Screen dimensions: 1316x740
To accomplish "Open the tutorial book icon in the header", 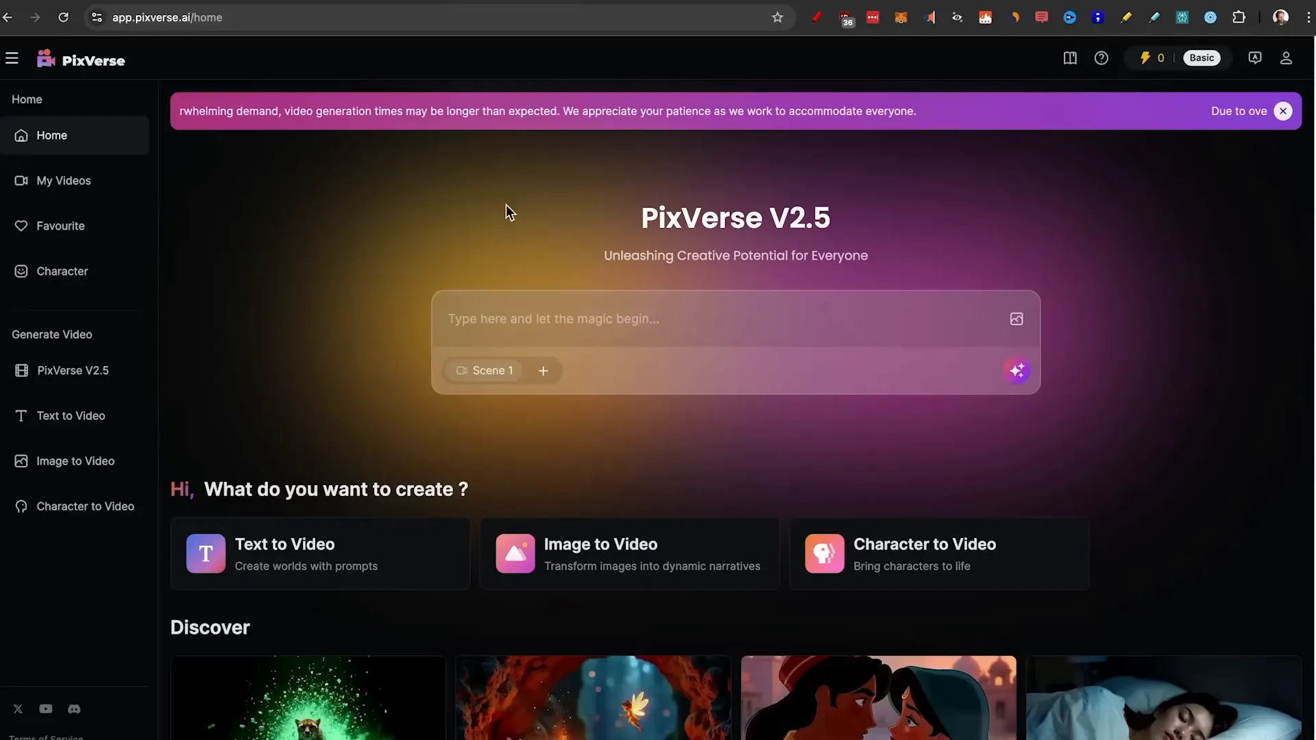I will point(1070,58).
